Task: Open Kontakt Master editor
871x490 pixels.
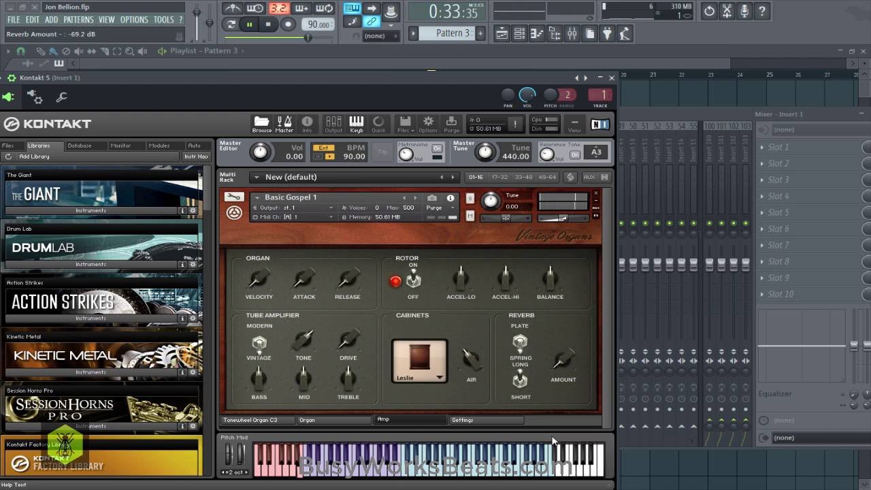Action: (x=284, y=123)
